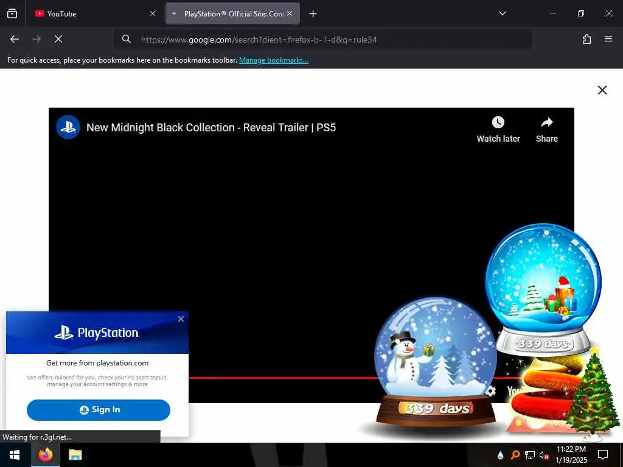The image size is (623, 467).
Task: Open the muted volume tray icon
Action: (544, 455)
